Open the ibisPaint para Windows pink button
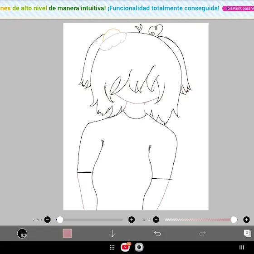Image resolution: width=254 pixels, height=254 pixels. click(238, 9)
